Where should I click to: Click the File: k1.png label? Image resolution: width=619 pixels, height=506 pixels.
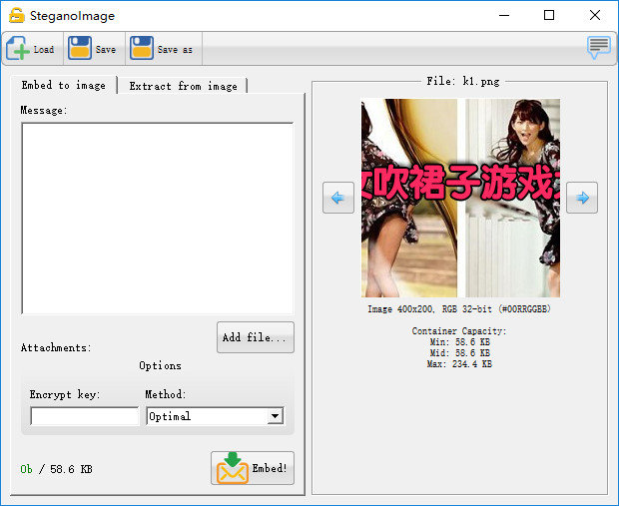[x=462, y=81]
